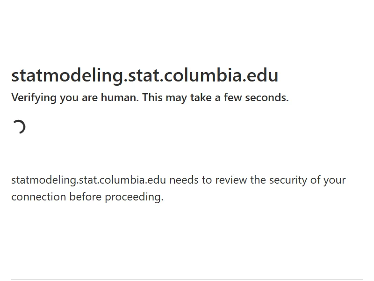Click the word "proceeding" in the paragraph
This screenshot has width=374, height=281.
point(134,197)
